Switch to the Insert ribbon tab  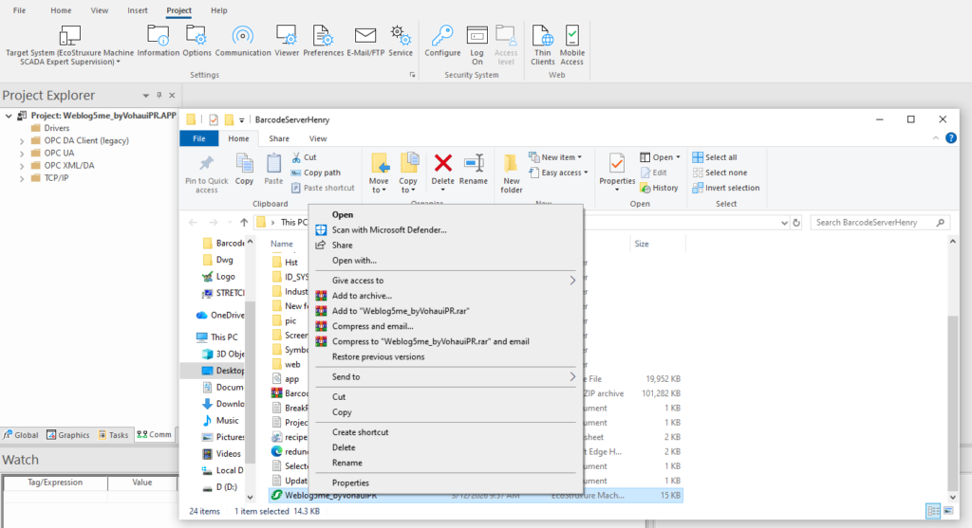tap(137, 10)
